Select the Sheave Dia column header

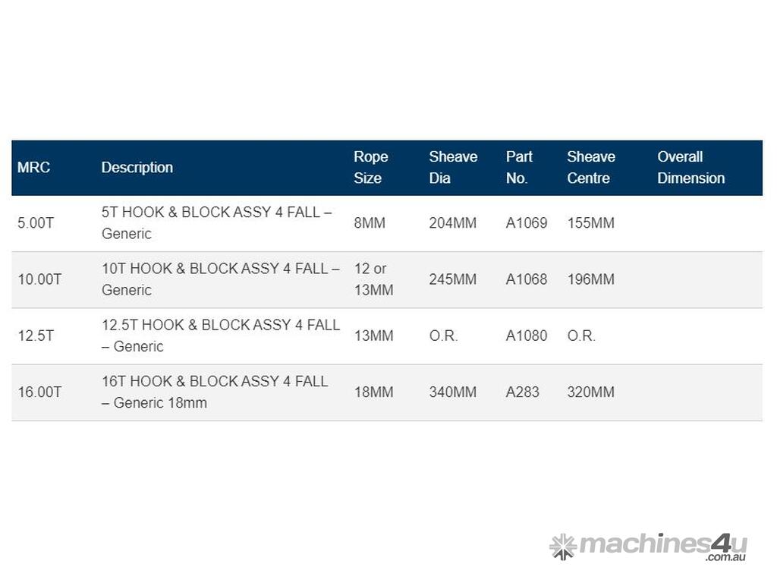(453, 168)
